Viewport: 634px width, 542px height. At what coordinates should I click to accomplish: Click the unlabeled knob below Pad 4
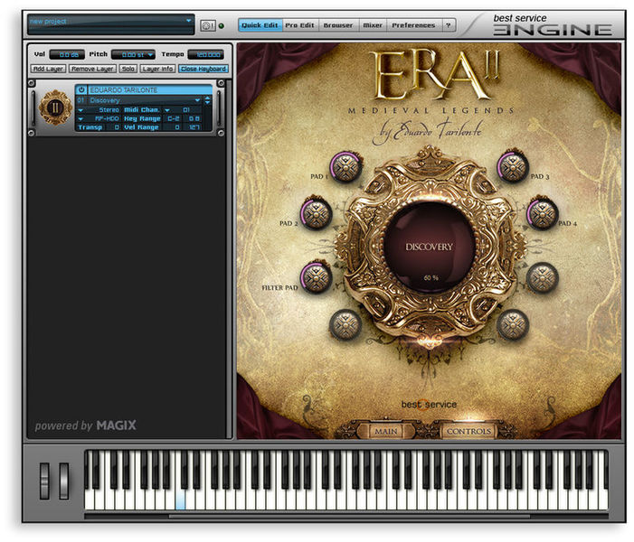(x=543, y=277)
